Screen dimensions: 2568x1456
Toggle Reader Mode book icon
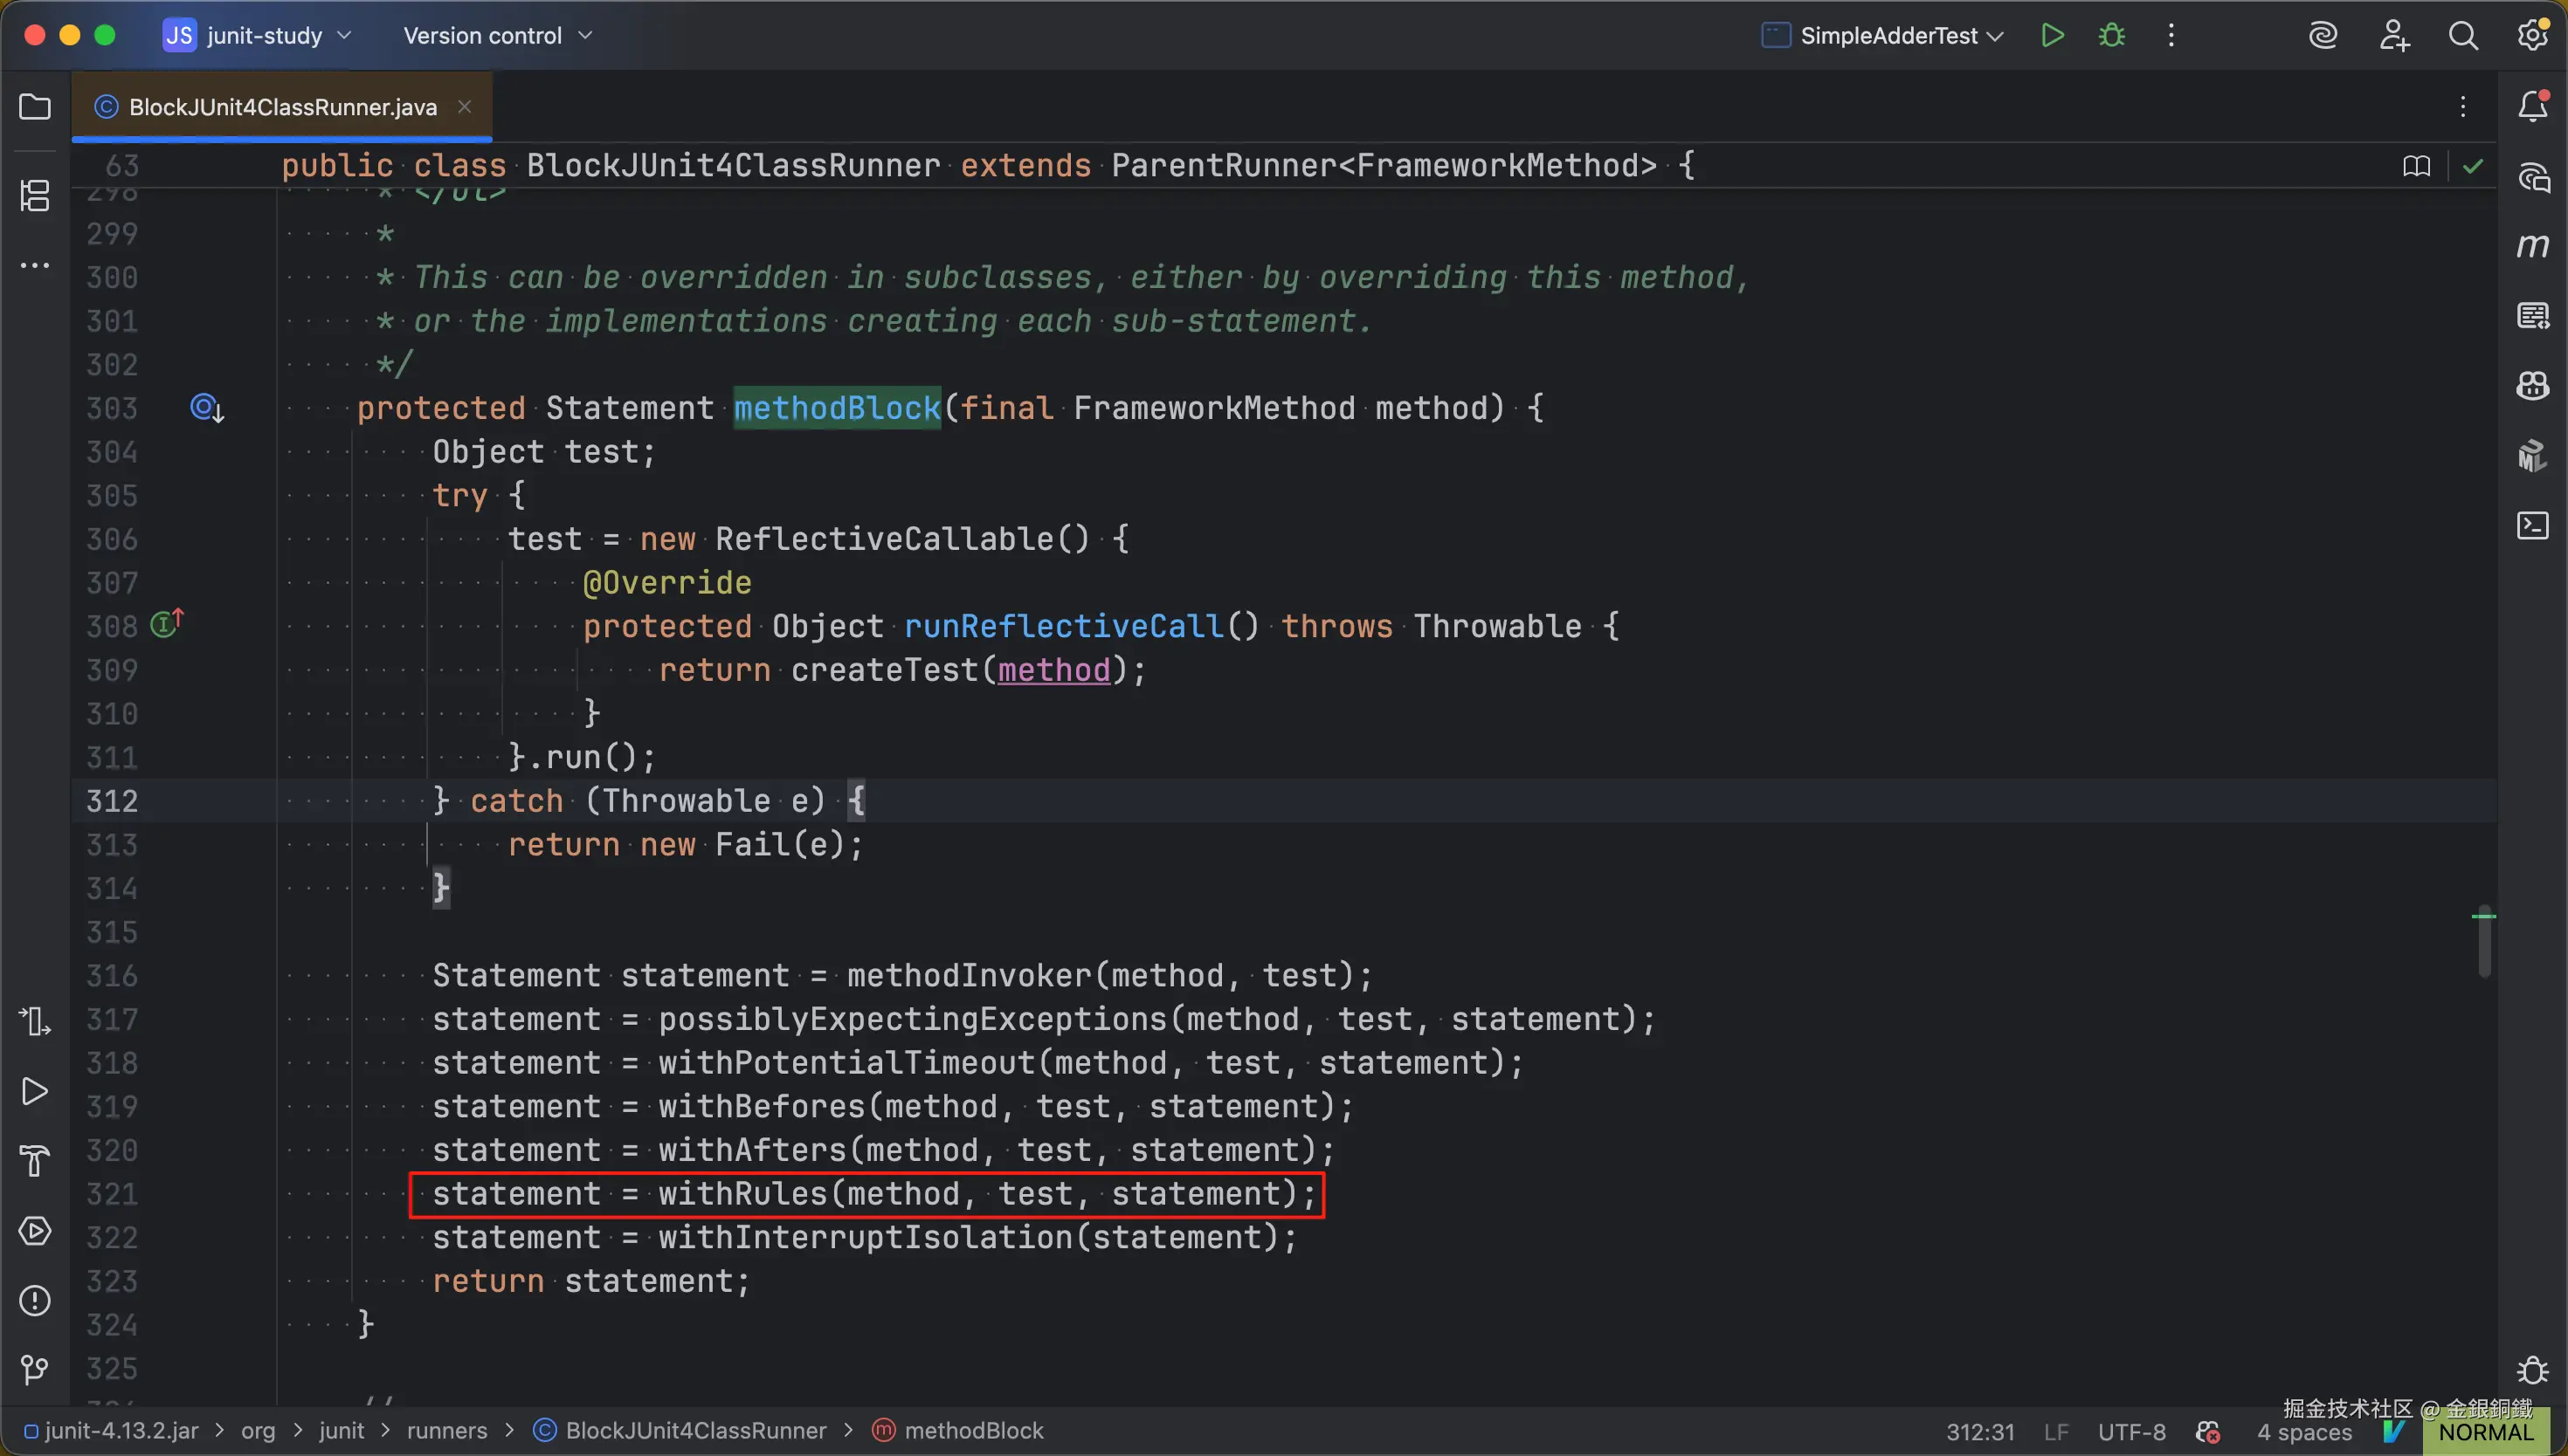[2416, 166]
